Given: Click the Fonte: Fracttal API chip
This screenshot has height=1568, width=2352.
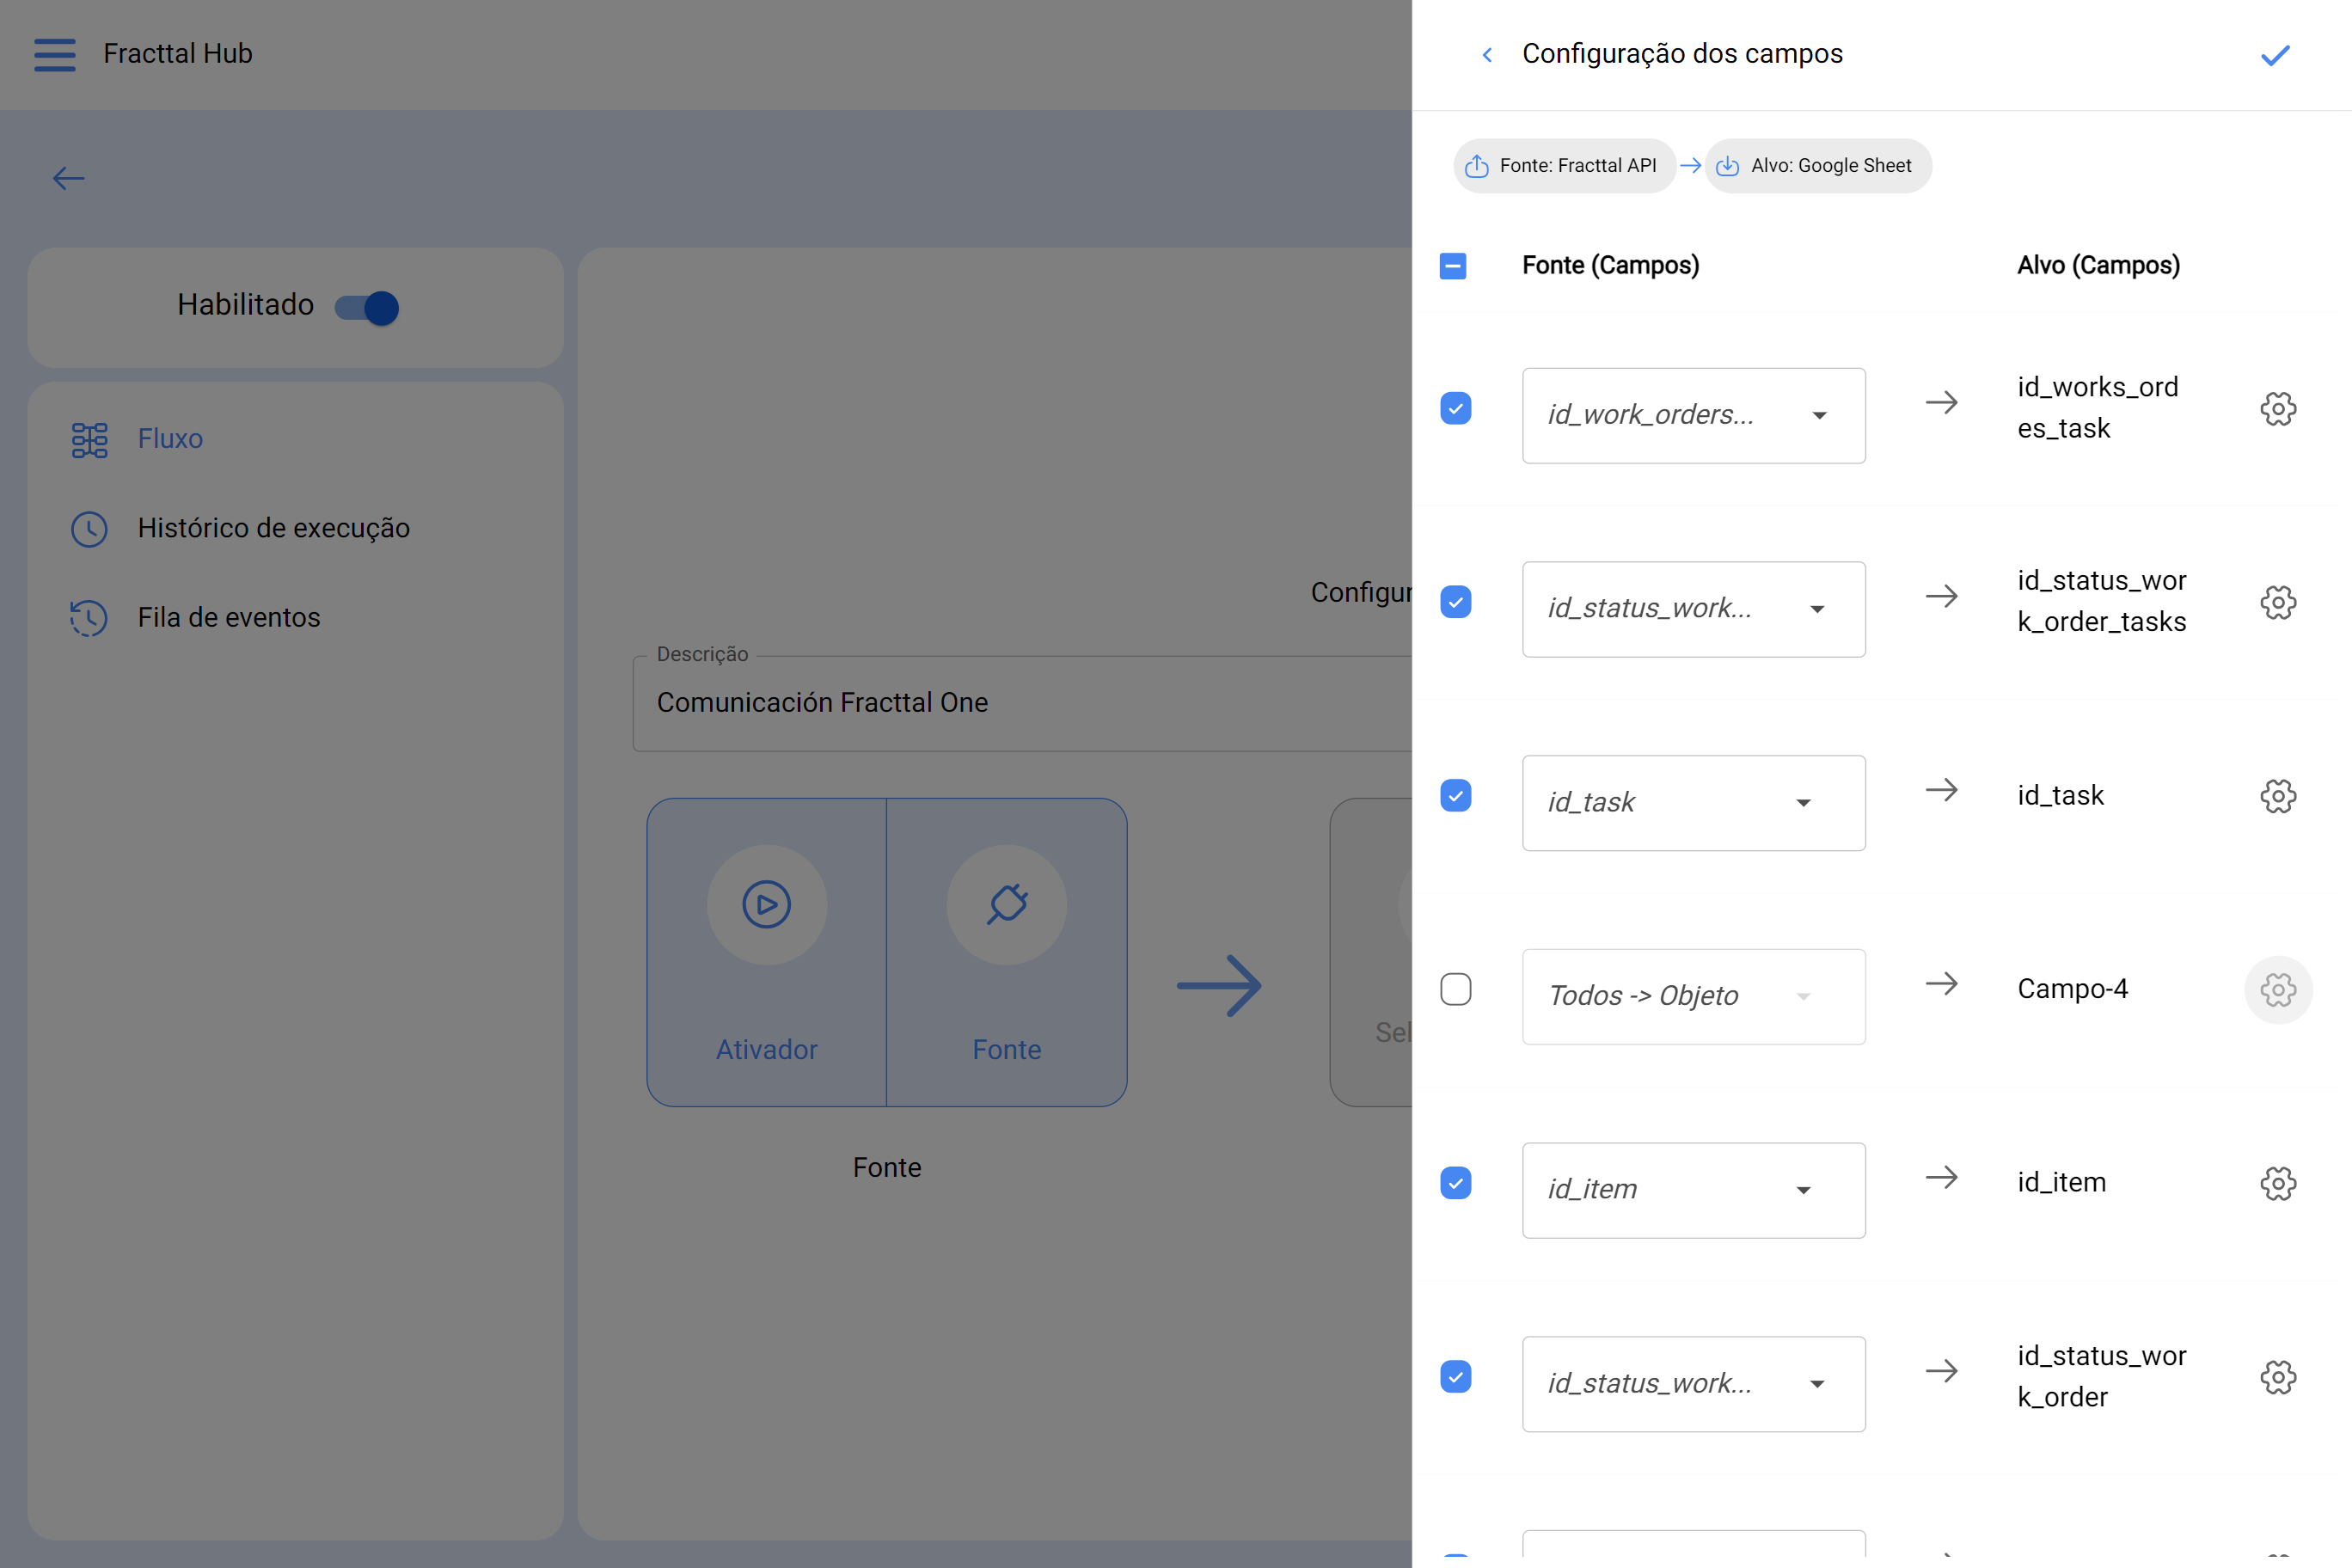Looking at the screenshot, I should [1564, 166].
